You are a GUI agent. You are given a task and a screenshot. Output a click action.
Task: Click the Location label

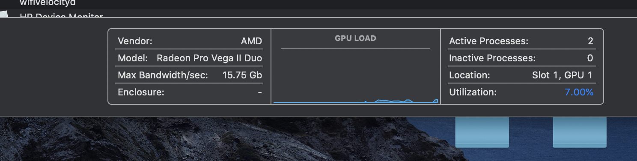469,75
